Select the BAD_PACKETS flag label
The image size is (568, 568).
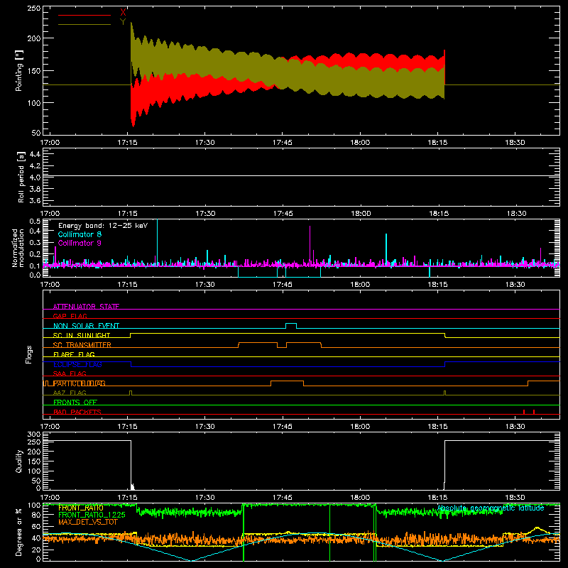[77, 412]
